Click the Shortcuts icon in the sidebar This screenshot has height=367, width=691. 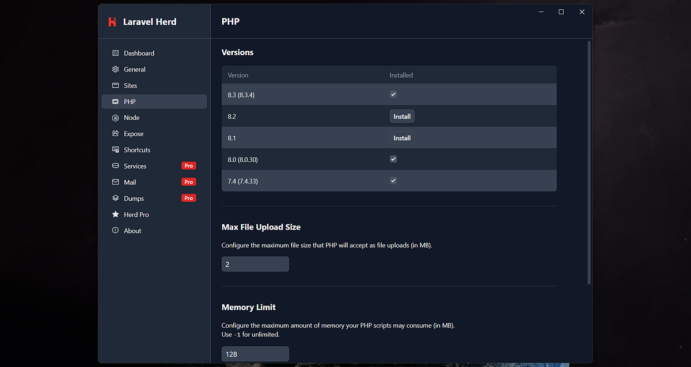(115, 150)
